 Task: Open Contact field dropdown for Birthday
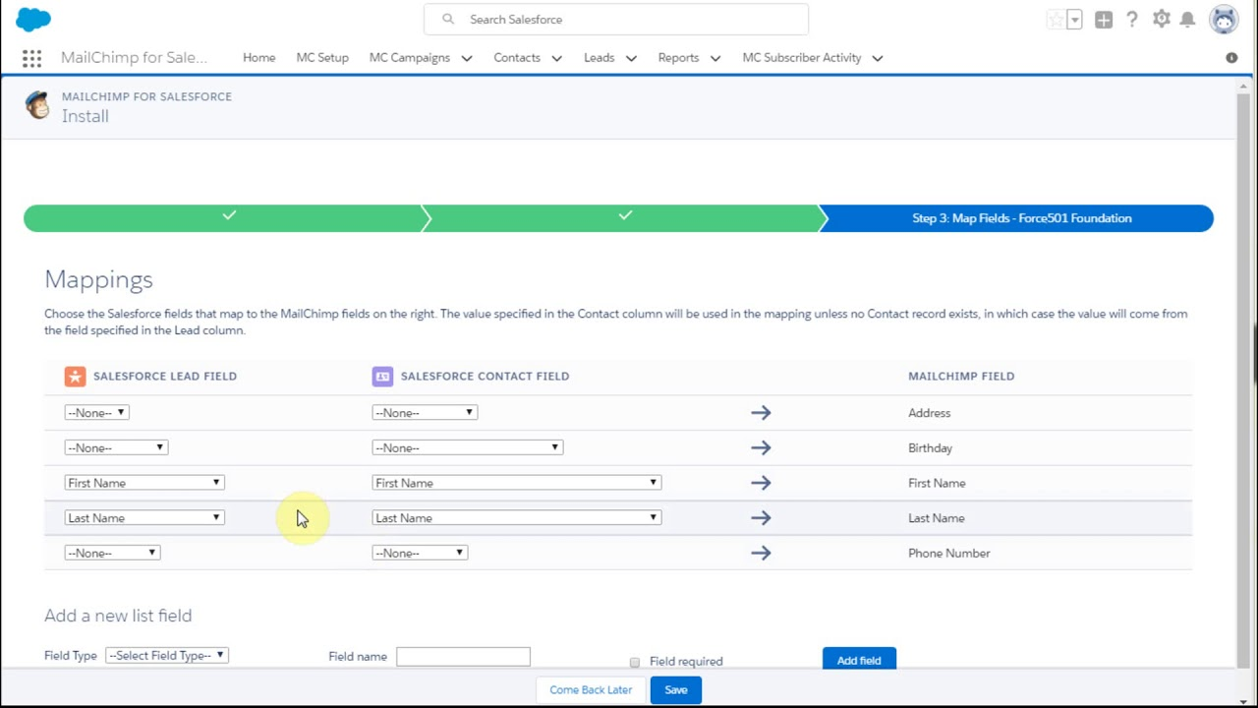point(468,447)
